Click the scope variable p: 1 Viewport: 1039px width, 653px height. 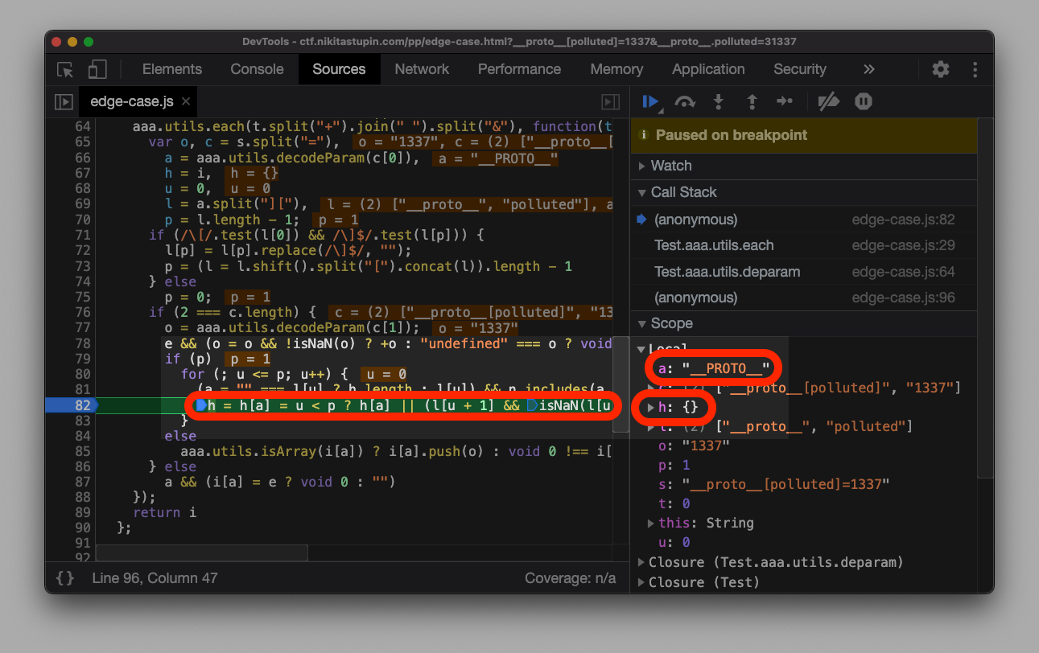pos(675,465)
